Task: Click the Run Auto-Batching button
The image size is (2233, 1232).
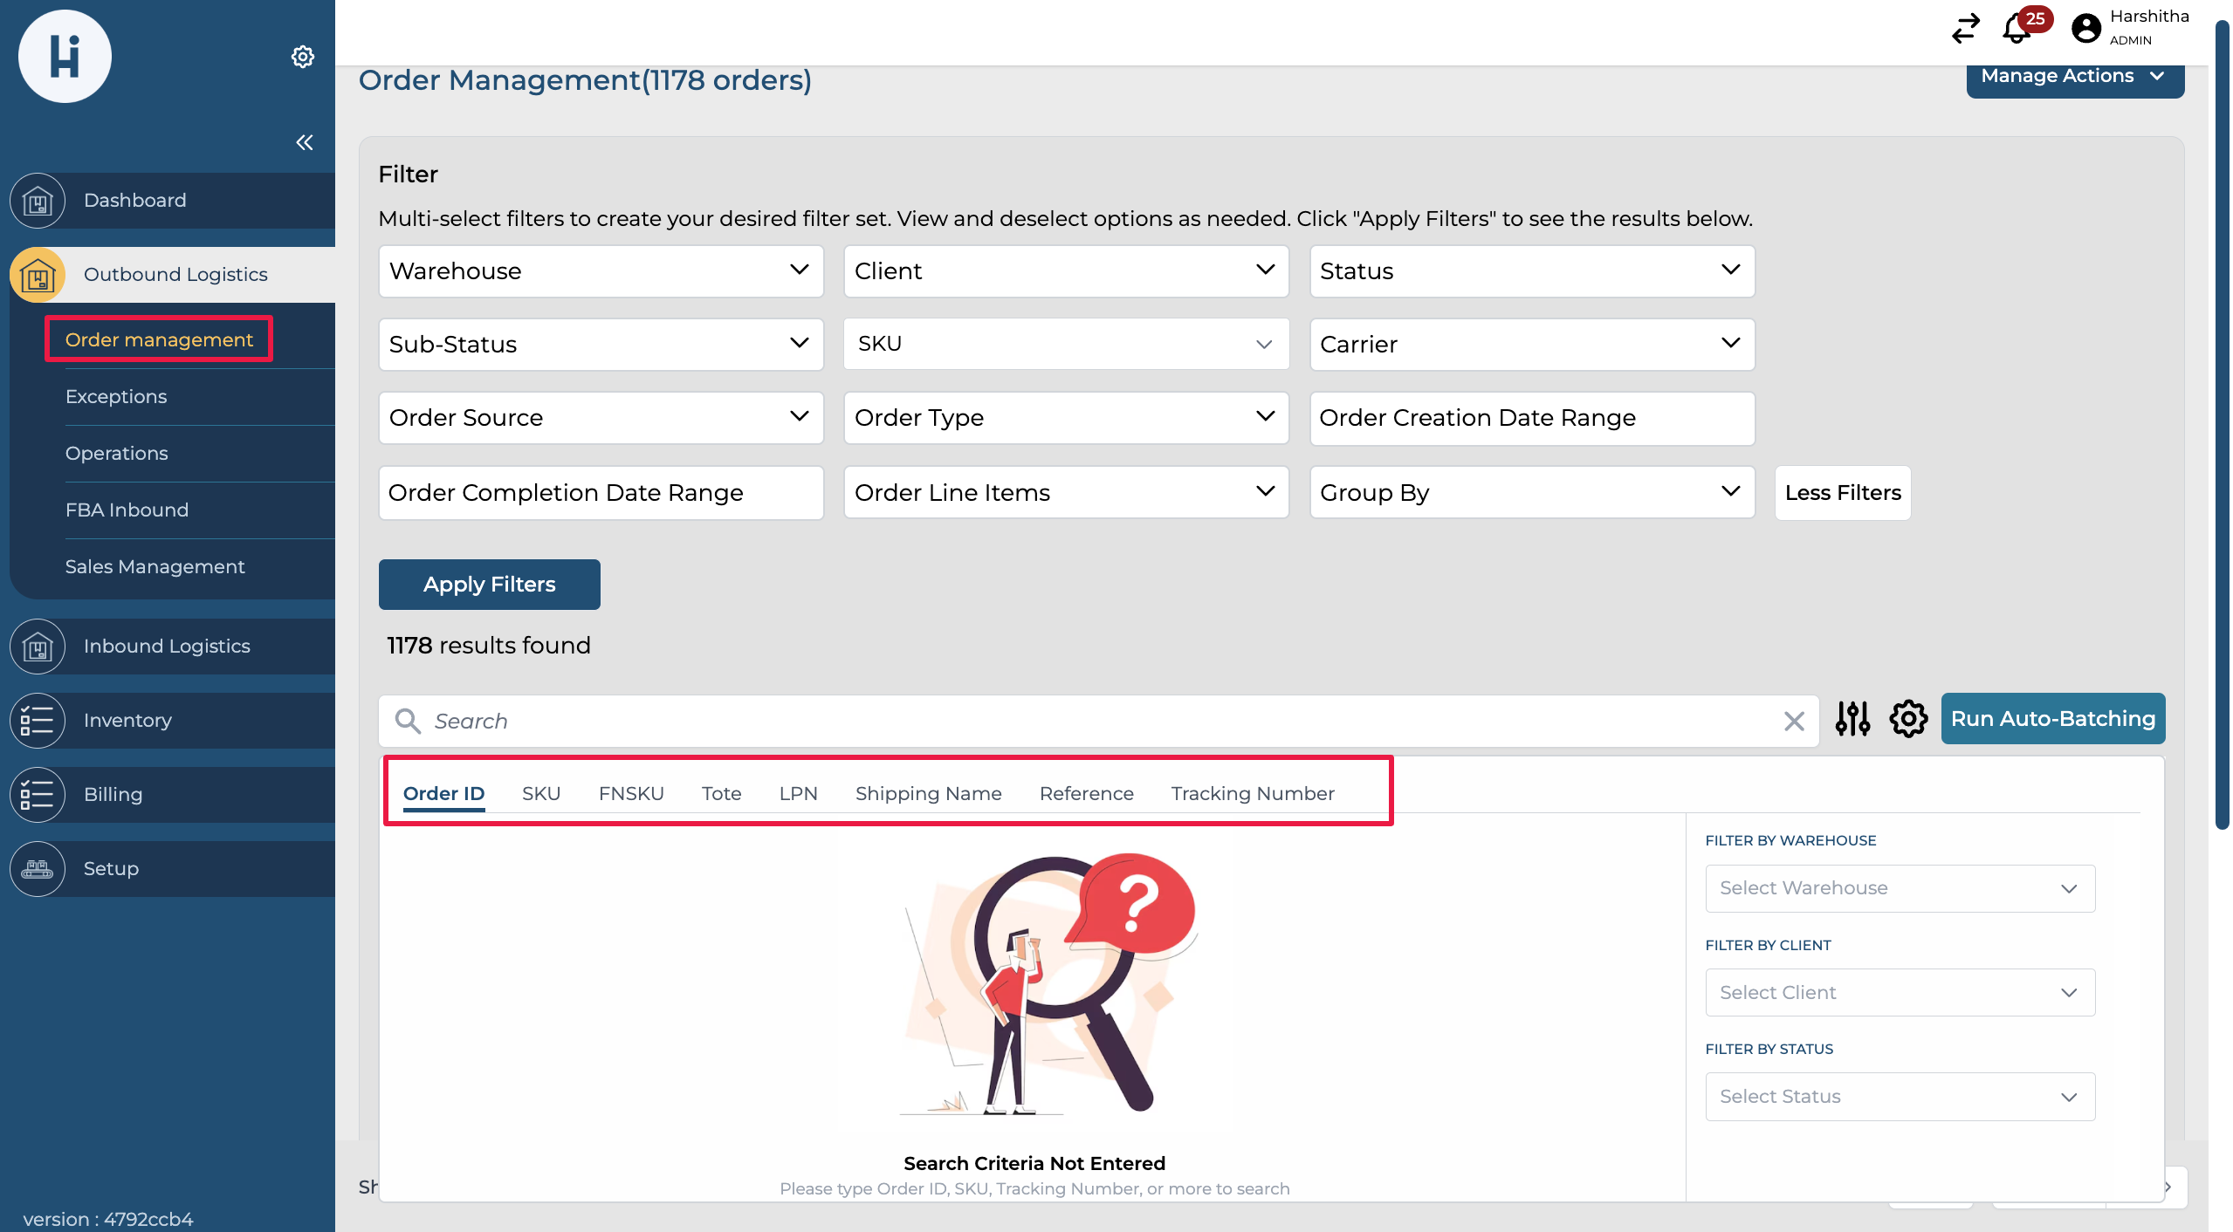Action: point(2052,719)
